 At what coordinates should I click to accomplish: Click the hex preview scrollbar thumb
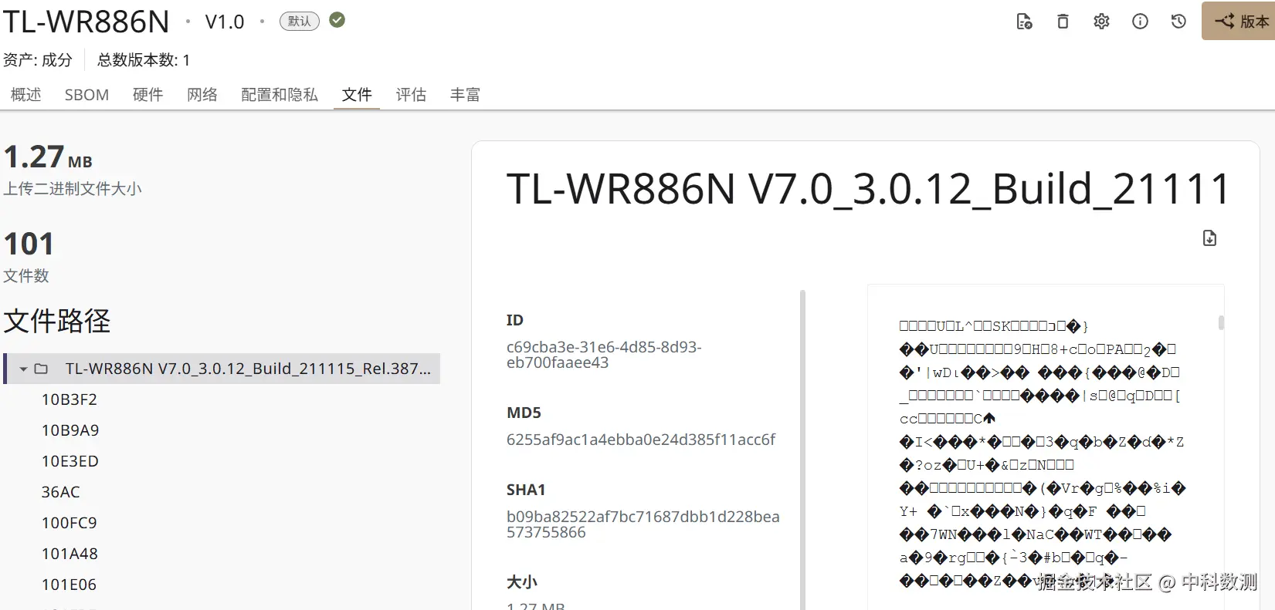click(x=1221, y=322)
